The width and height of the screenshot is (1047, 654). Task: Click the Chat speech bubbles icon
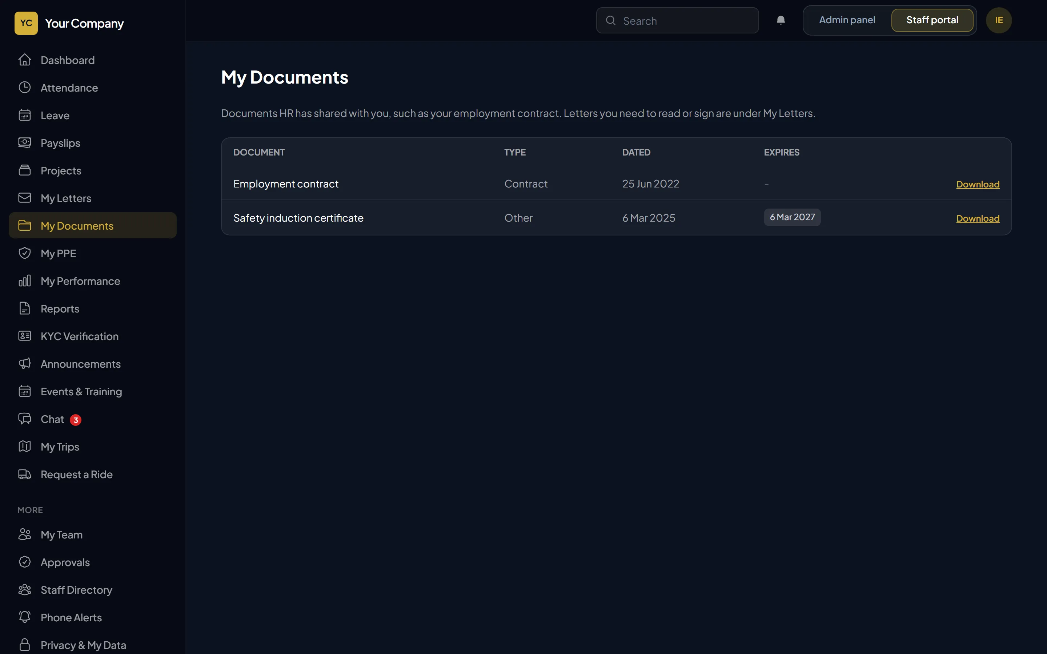(25, 419)
